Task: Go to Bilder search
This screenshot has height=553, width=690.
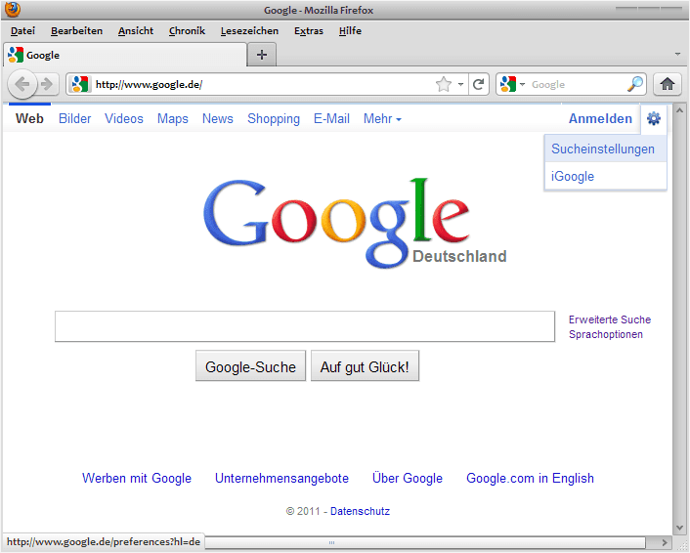Action: click(75, 118)
